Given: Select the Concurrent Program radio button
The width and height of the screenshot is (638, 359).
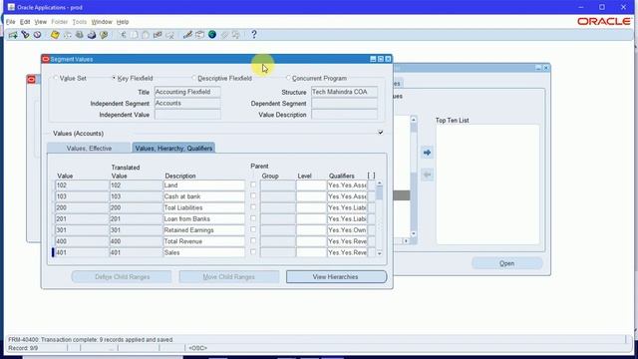Looking at the screenshot, I should click(x=288, y=78).
